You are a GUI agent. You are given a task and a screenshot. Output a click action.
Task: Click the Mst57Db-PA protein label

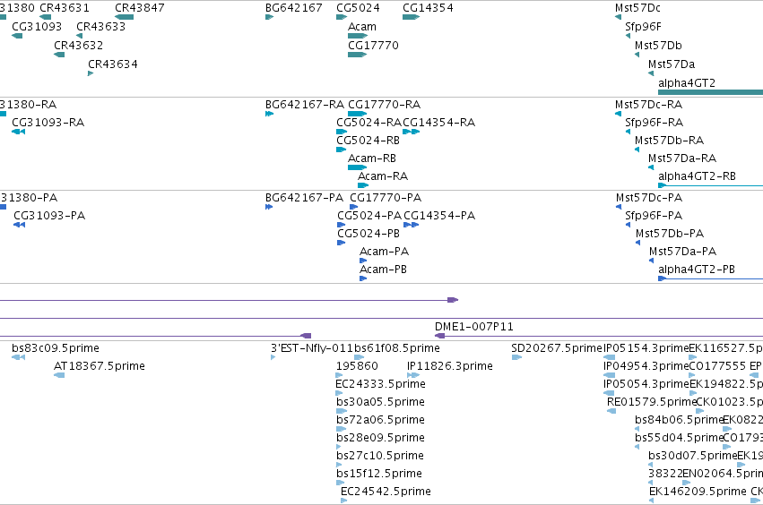click(670, 234)
